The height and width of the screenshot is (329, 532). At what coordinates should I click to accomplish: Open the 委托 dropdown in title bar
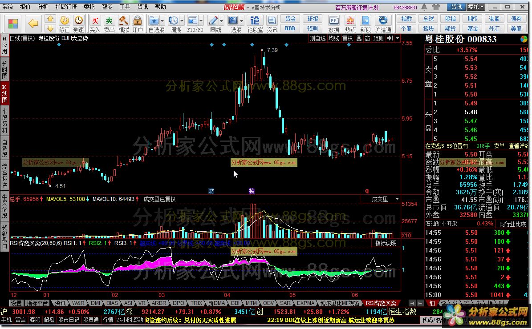pos(475,7)
